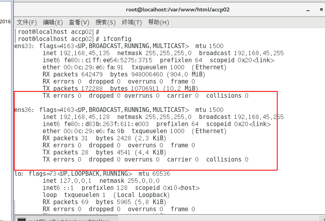Open the 查看(V) menu
This screenshot has width=325, height=221.
tap(79, 22)
